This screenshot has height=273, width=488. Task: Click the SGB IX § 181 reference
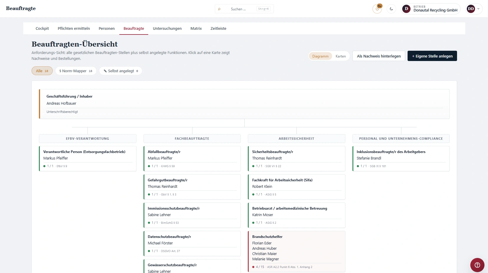tap(378, 166)
